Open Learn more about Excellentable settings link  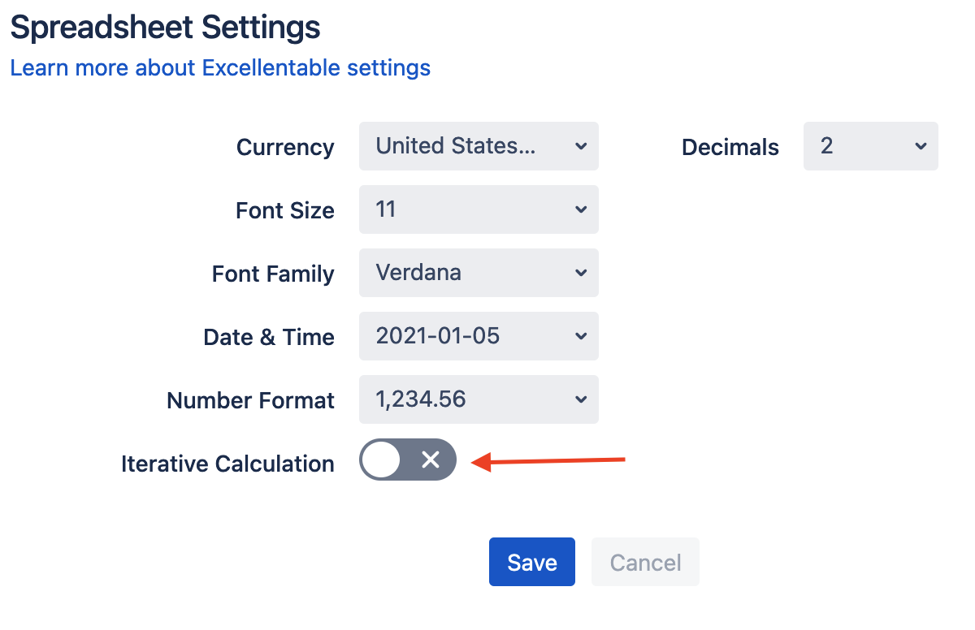click(220, 67)
